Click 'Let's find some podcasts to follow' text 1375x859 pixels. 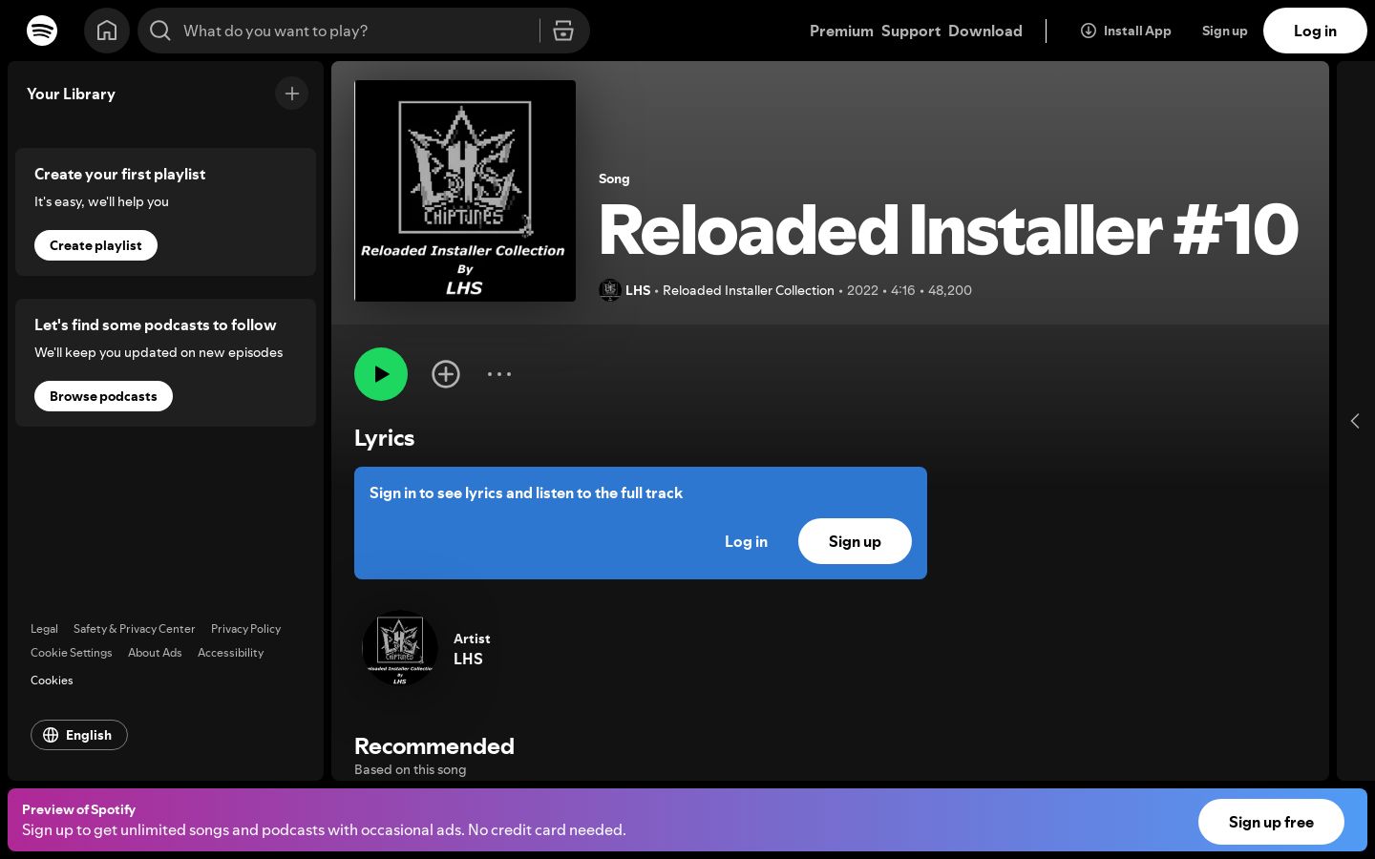(155, 325)
